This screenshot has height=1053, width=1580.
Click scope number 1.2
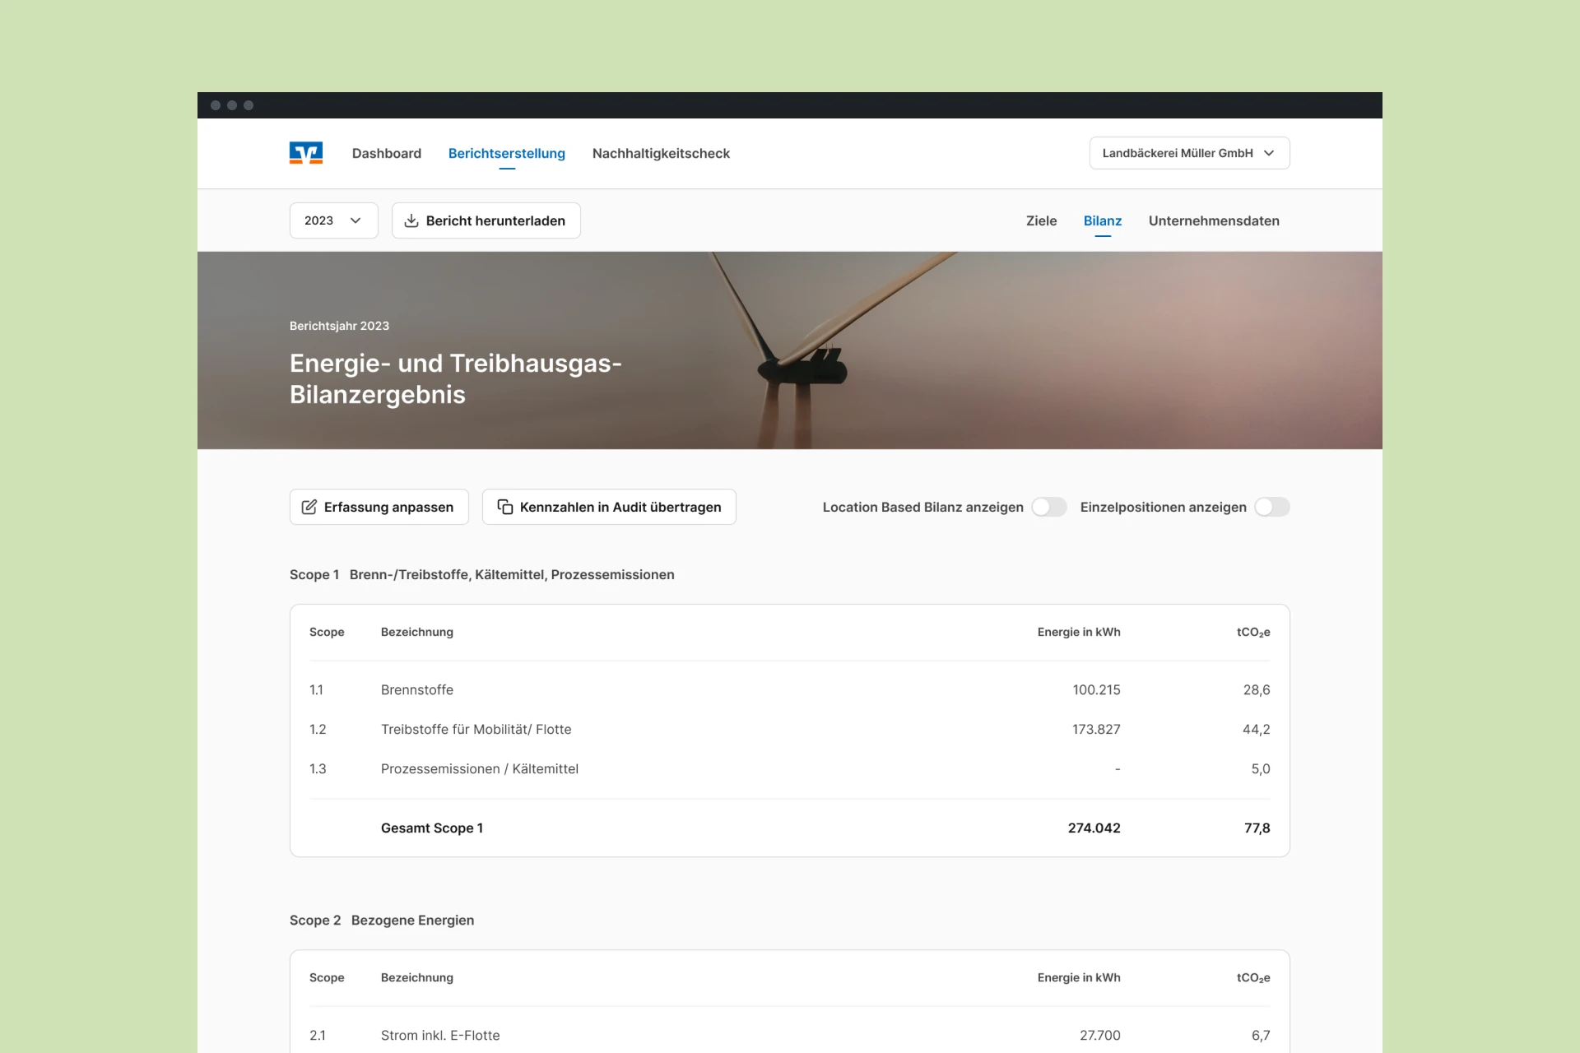pos(318,729)
